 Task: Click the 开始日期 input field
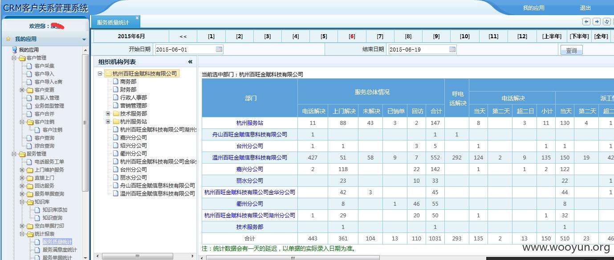[x=189, y=49]
